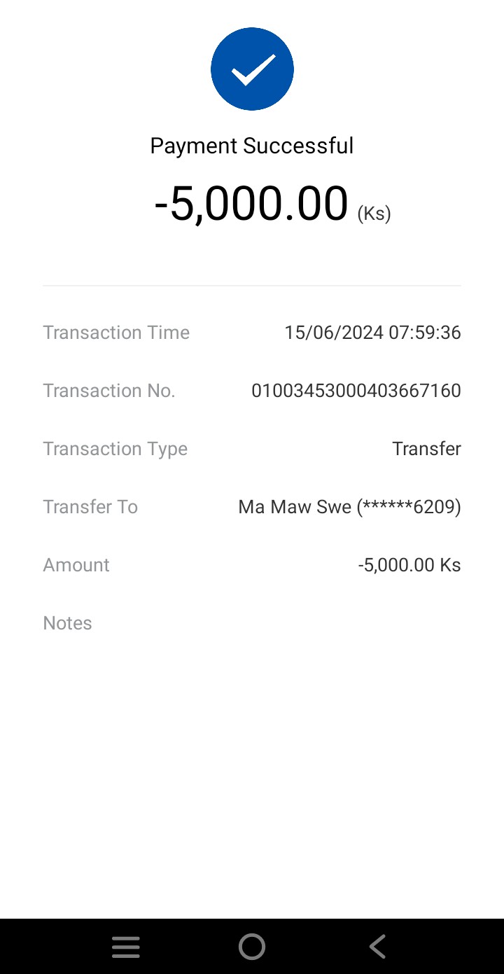Tap the Notes field label

click(68, 623)
